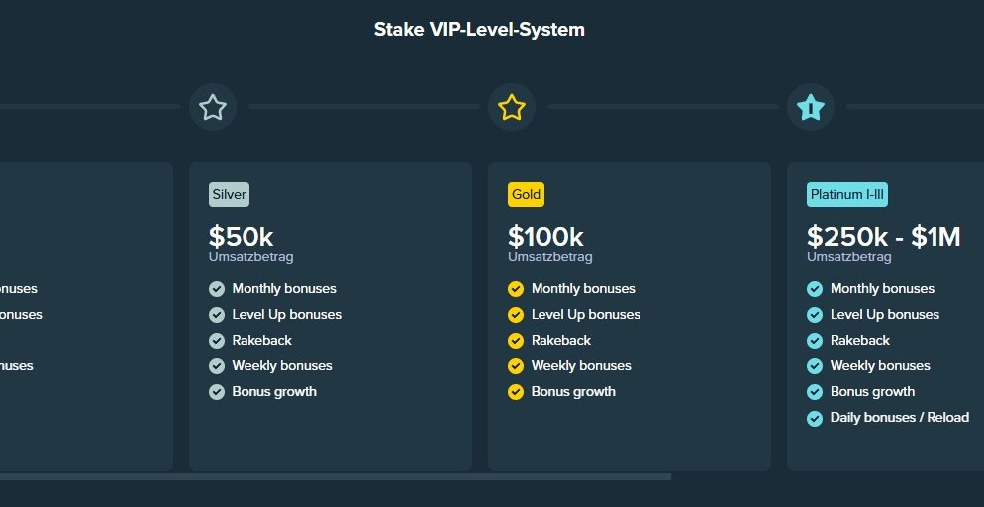Click the $50k wager amount heading
This screenshot has height=507, width=984.
coord(241,237)
